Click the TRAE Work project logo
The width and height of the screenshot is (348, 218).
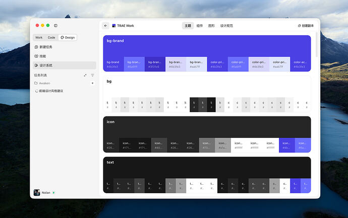114,26
